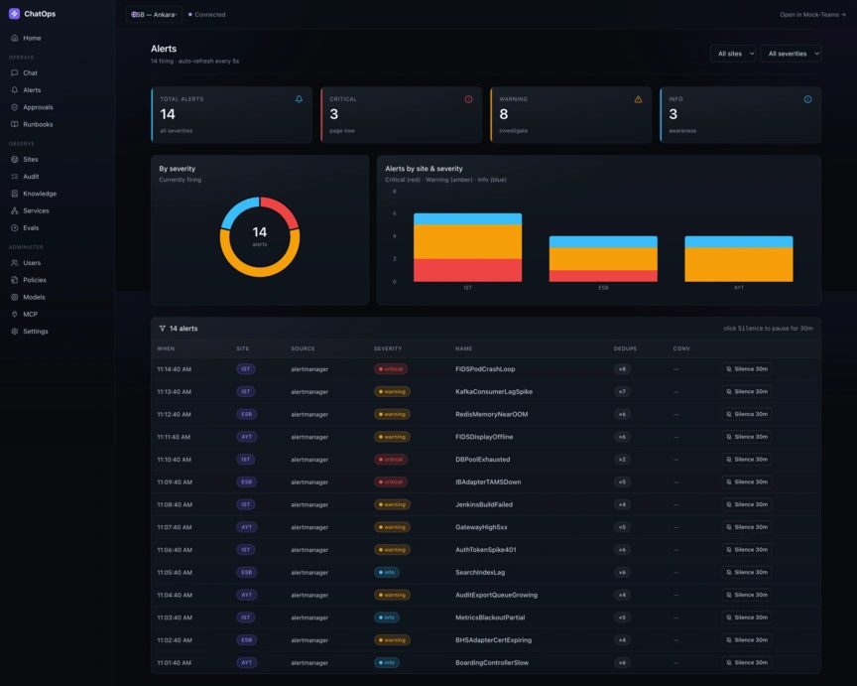
Task: Open Settings gear icon in sidebar
Action: 14,331
